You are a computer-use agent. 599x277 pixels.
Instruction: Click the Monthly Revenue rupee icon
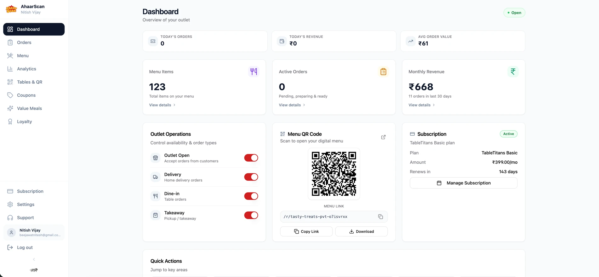[x=513, y=72]
